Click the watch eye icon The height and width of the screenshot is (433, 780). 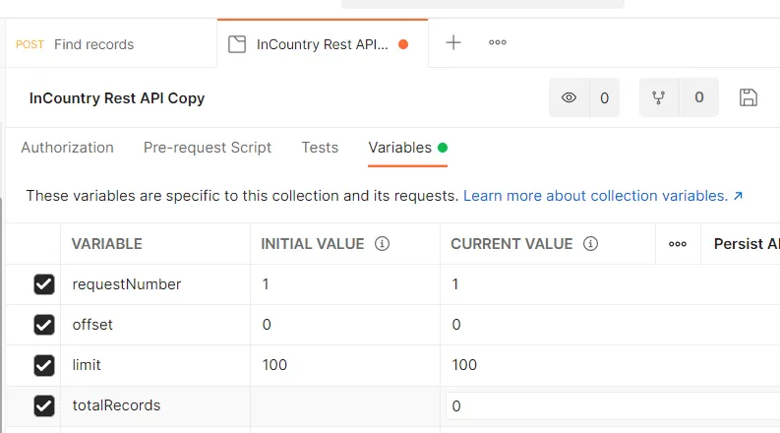tap(570, 97)
